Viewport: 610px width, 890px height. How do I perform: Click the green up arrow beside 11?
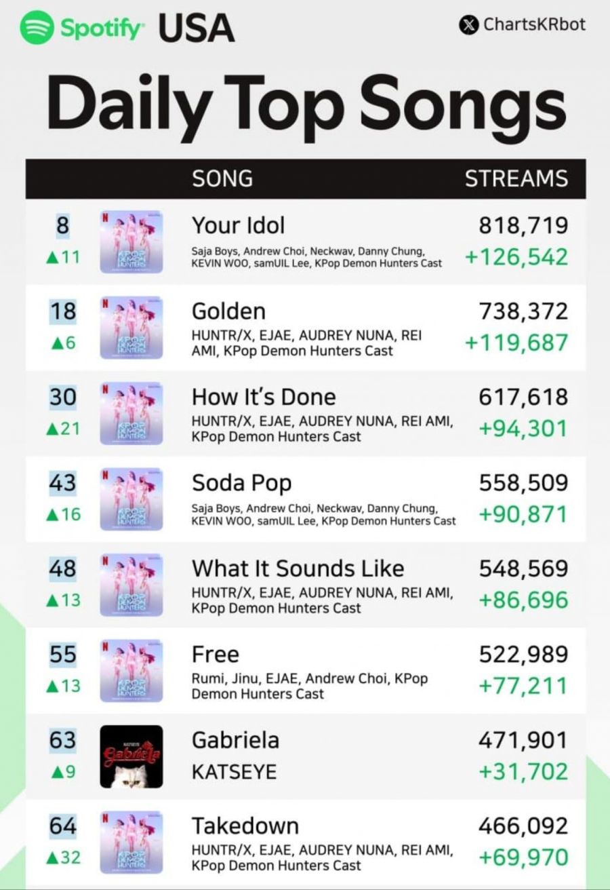52,258
